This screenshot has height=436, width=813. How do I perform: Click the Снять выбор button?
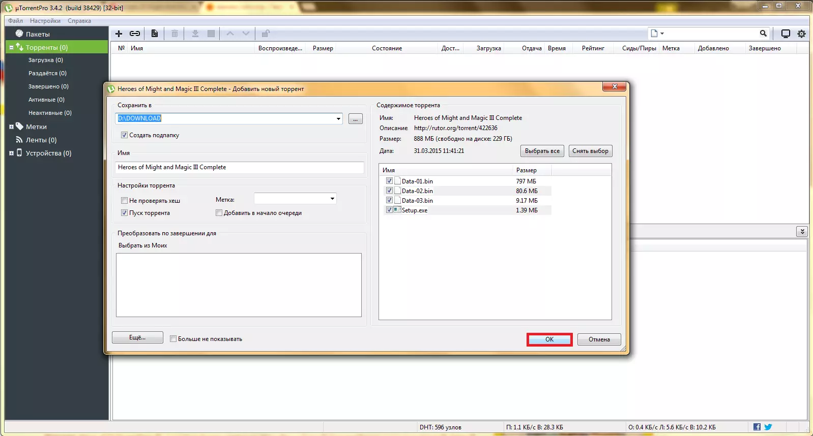590,151
